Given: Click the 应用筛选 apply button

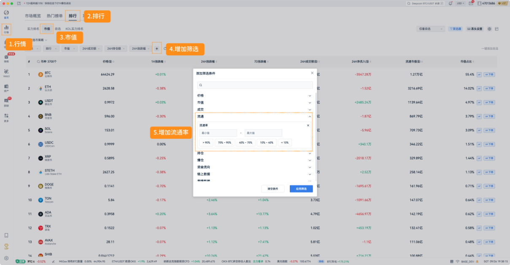Looking at the screenshot, I should click(301, 189).
